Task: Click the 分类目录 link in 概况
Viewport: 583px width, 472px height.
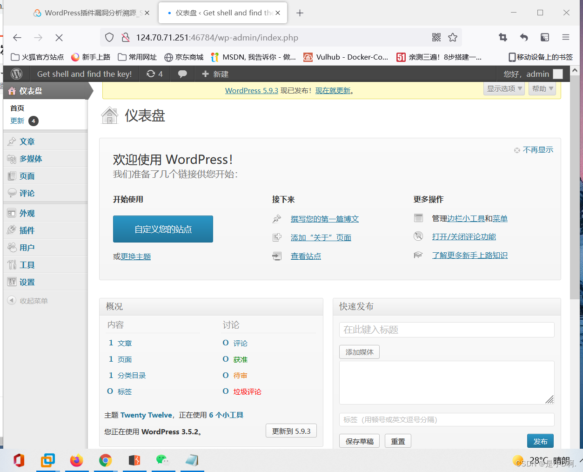Action: 132,375
